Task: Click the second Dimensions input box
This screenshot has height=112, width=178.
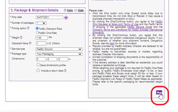Action: tap(52, 59)
